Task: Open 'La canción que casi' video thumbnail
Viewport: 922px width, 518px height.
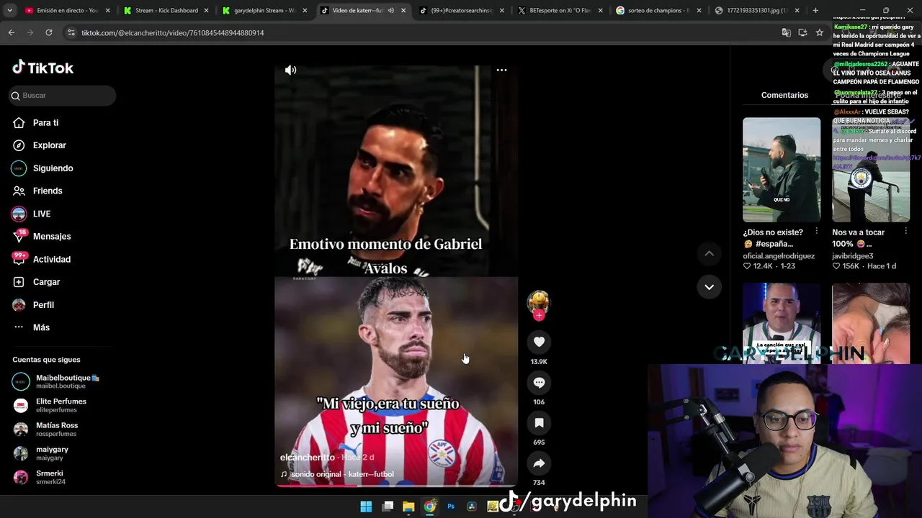Action: 782,323
